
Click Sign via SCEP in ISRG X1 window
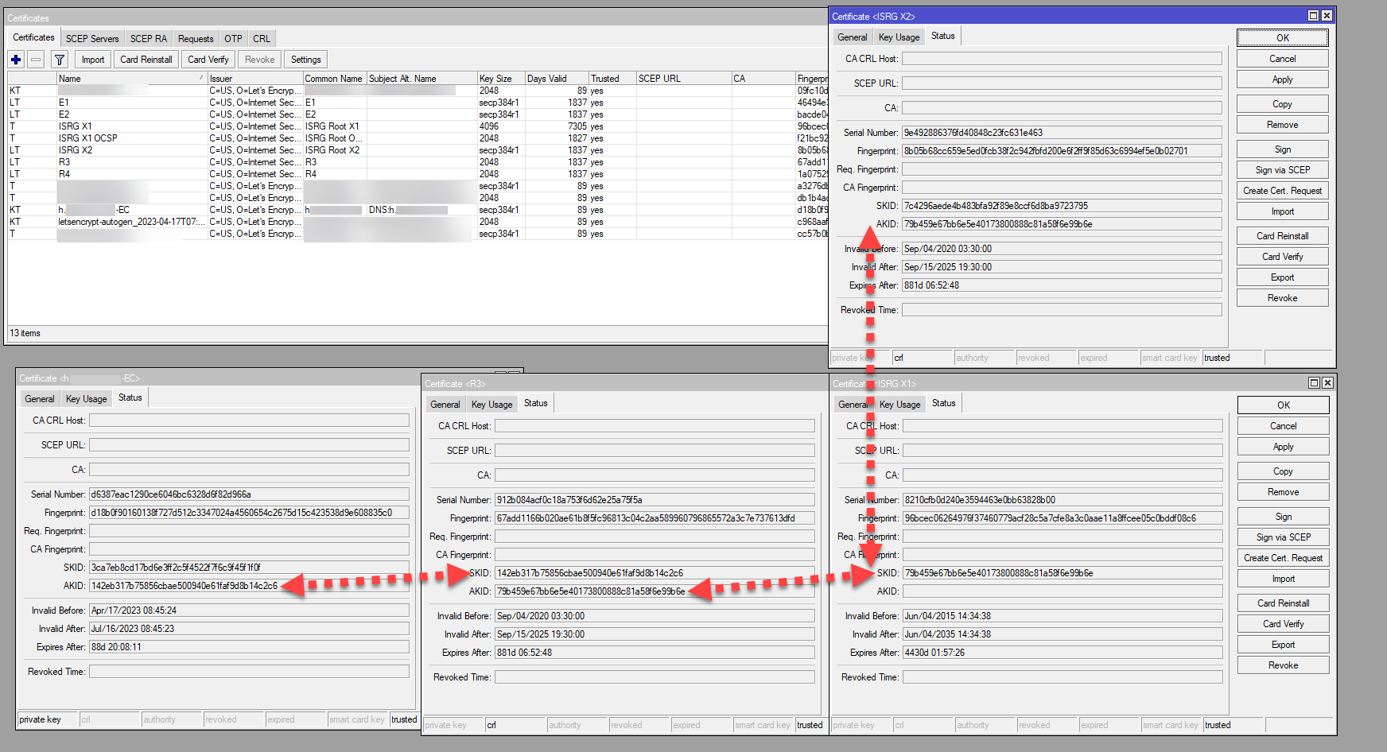[x=1284, y=537]
